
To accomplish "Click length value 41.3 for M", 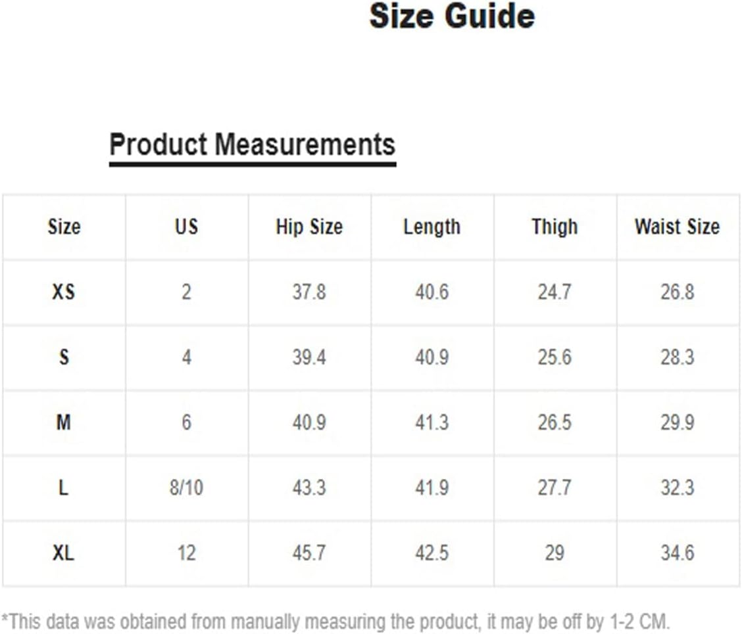I will pos(432,422).
